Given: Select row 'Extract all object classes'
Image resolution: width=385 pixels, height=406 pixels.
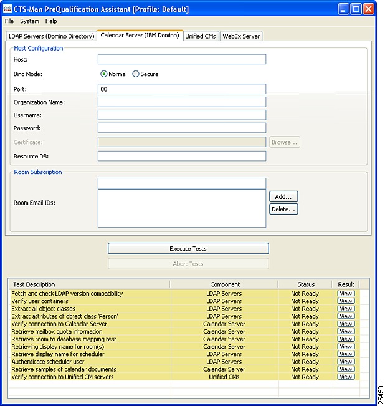Looking at the screenshot, I should tap(184, 308).
